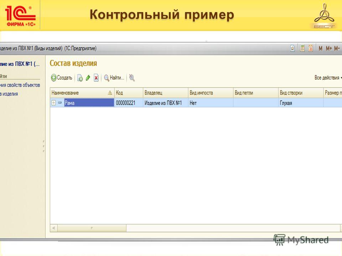
Task: Select the code cell 000000221
Action: (129, 103)
